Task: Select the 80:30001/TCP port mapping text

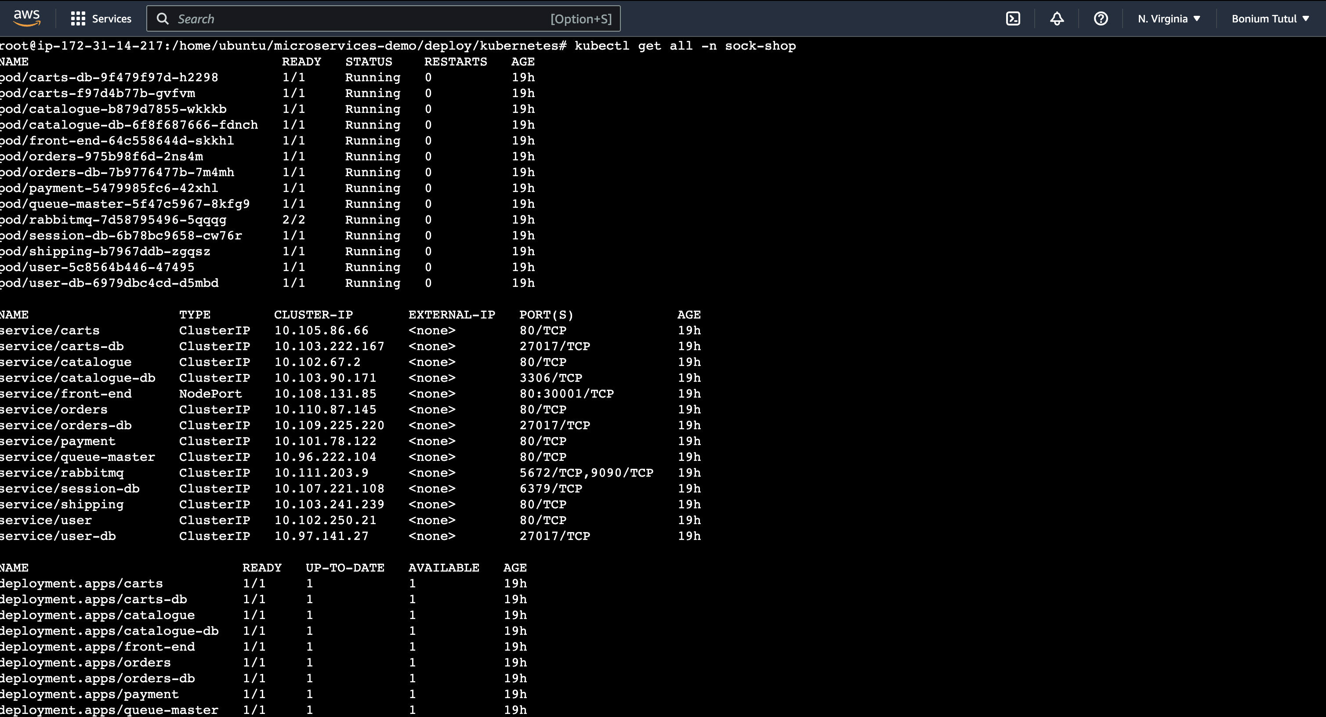Action: (566, 393)
